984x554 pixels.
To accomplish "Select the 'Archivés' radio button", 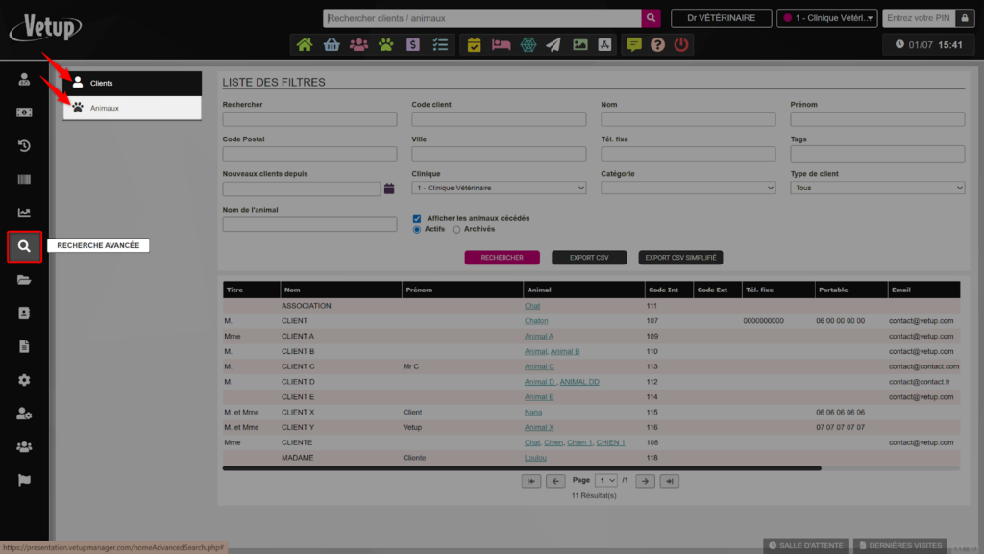I will tap(456, 229).
